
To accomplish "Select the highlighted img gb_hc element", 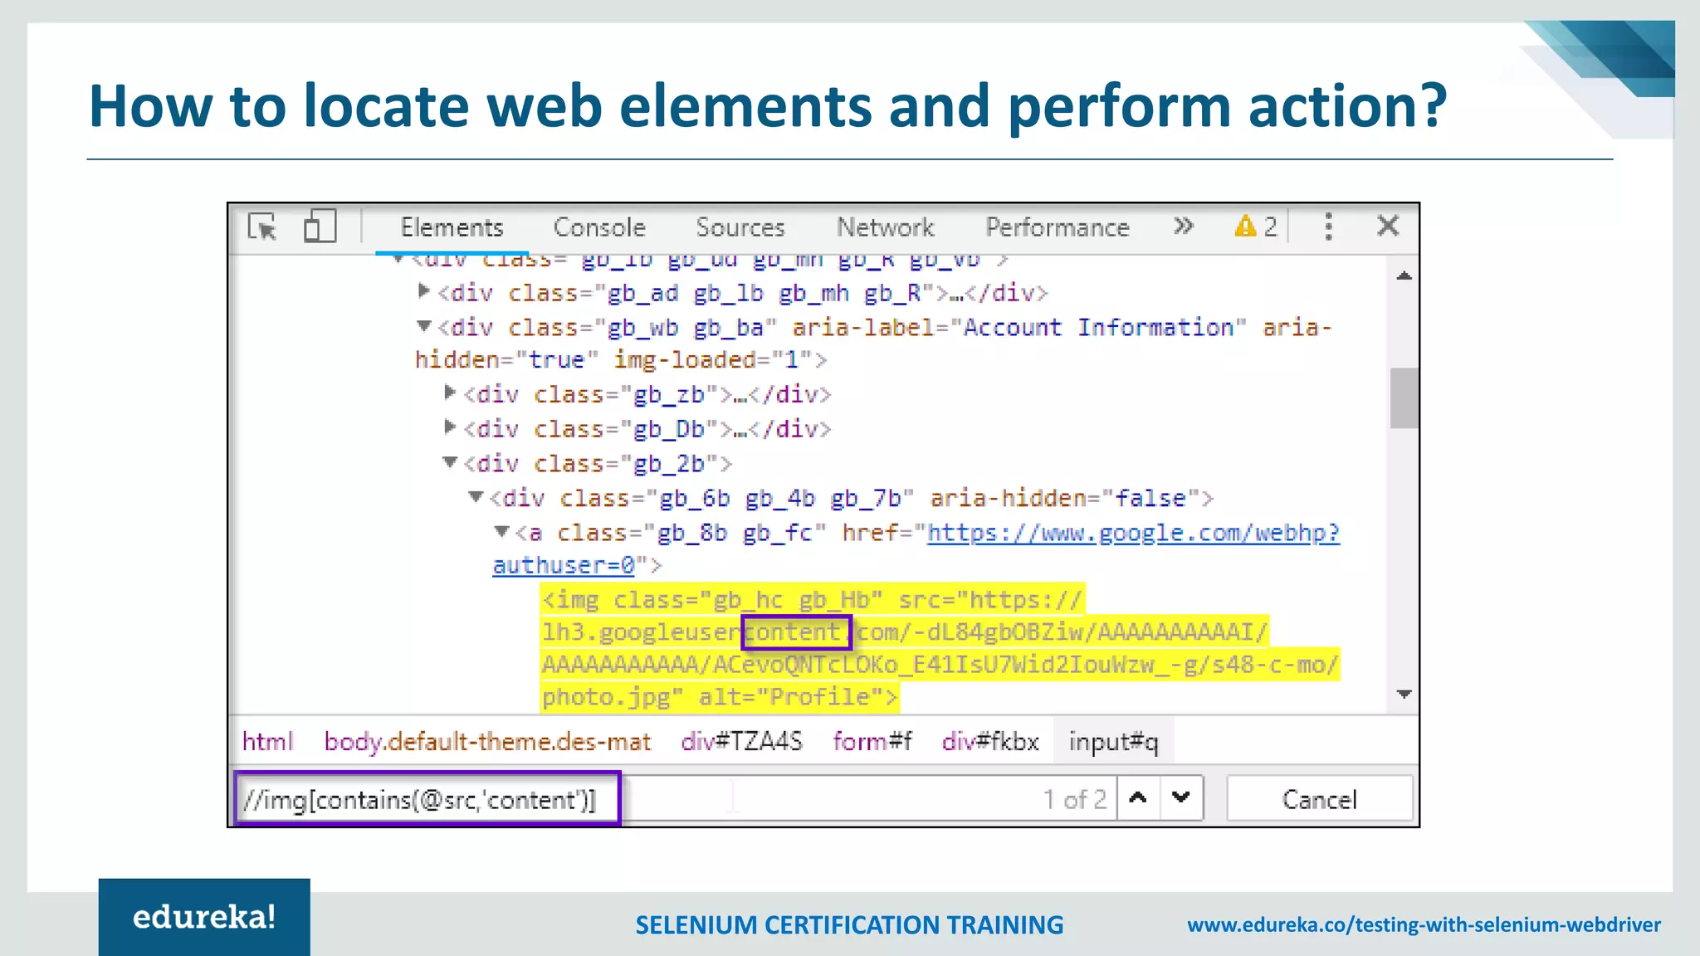I will (940, 648).
